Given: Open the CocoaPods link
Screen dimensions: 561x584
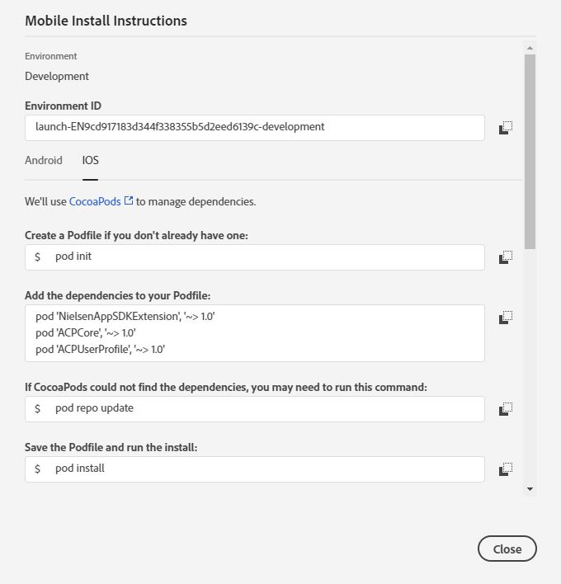Looking at the screenshot, I should (95, 201).
